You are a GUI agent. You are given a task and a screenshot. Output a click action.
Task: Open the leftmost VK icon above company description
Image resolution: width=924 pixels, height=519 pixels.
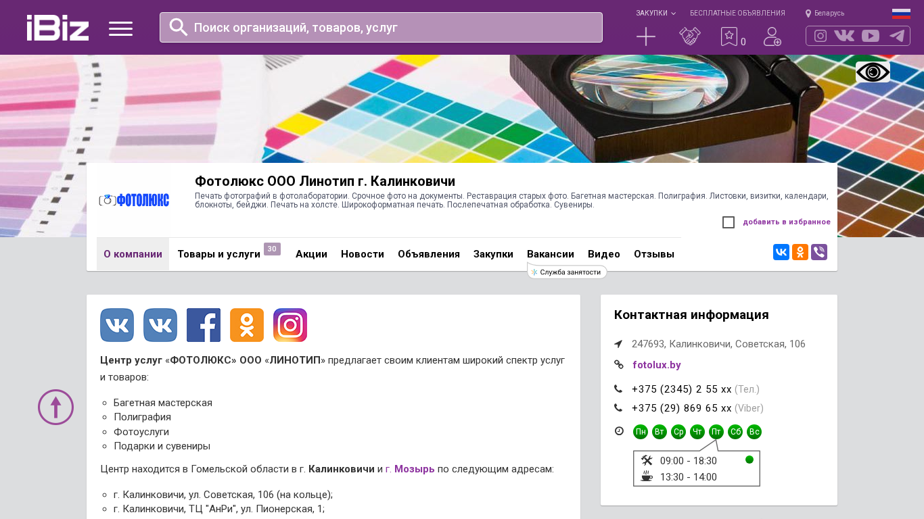117,325
